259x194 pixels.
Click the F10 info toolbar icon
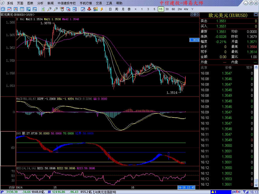tap(34, 9)
